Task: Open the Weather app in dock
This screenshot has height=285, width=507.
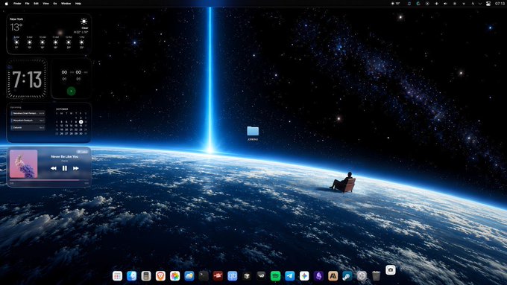Action: pyautogui.click(x=189, y=276)
